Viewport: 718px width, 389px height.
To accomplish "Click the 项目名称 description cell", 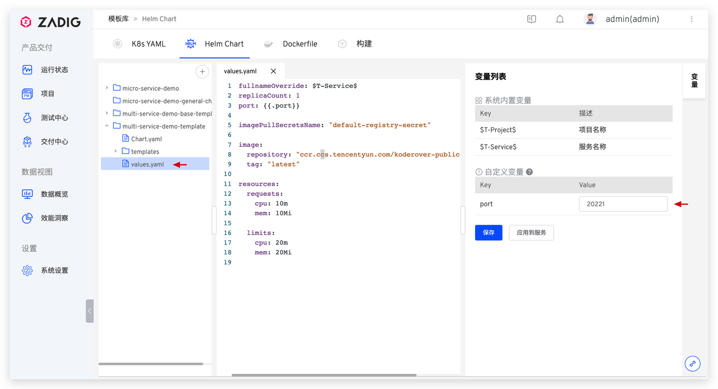I will click(592, 129).
